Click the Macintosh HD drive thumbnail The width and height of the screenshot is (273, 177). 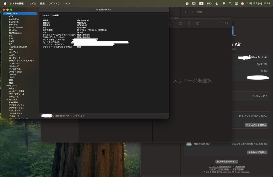pyautogui.click(x=189, y=144)
